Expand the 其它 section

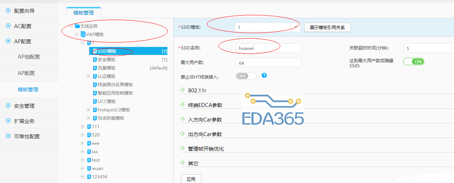click(182, 163)
